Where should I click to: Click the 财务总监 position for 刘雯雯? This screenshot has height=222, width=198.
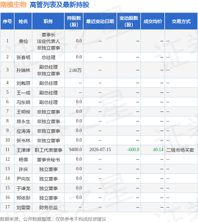(x=49, y=207)
